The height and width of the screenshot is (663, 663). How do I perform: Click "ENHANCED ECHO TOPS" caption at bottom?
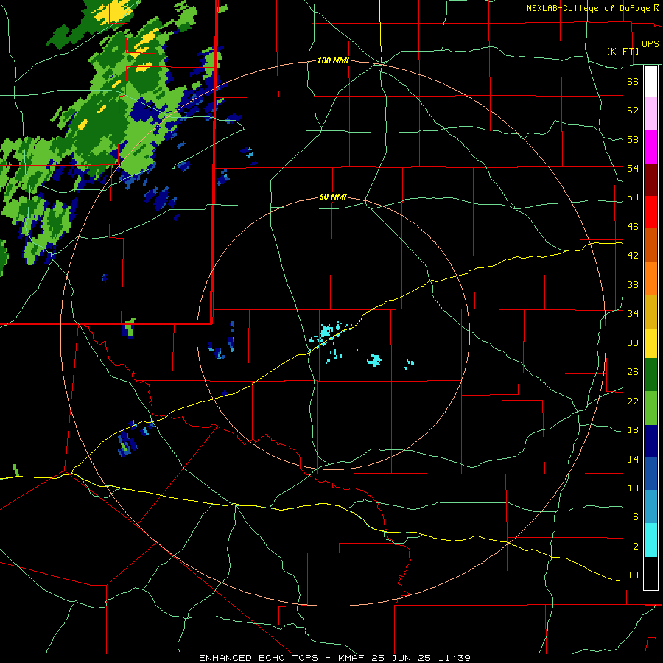pos(259,658)
